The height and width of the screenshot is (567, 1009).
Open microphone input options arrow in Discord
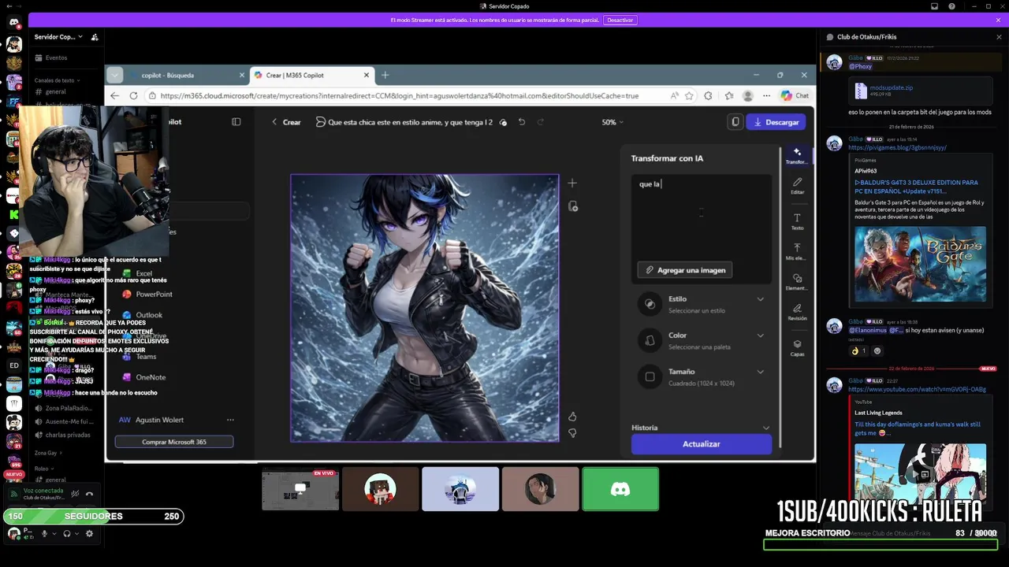[x=54, y=533]
